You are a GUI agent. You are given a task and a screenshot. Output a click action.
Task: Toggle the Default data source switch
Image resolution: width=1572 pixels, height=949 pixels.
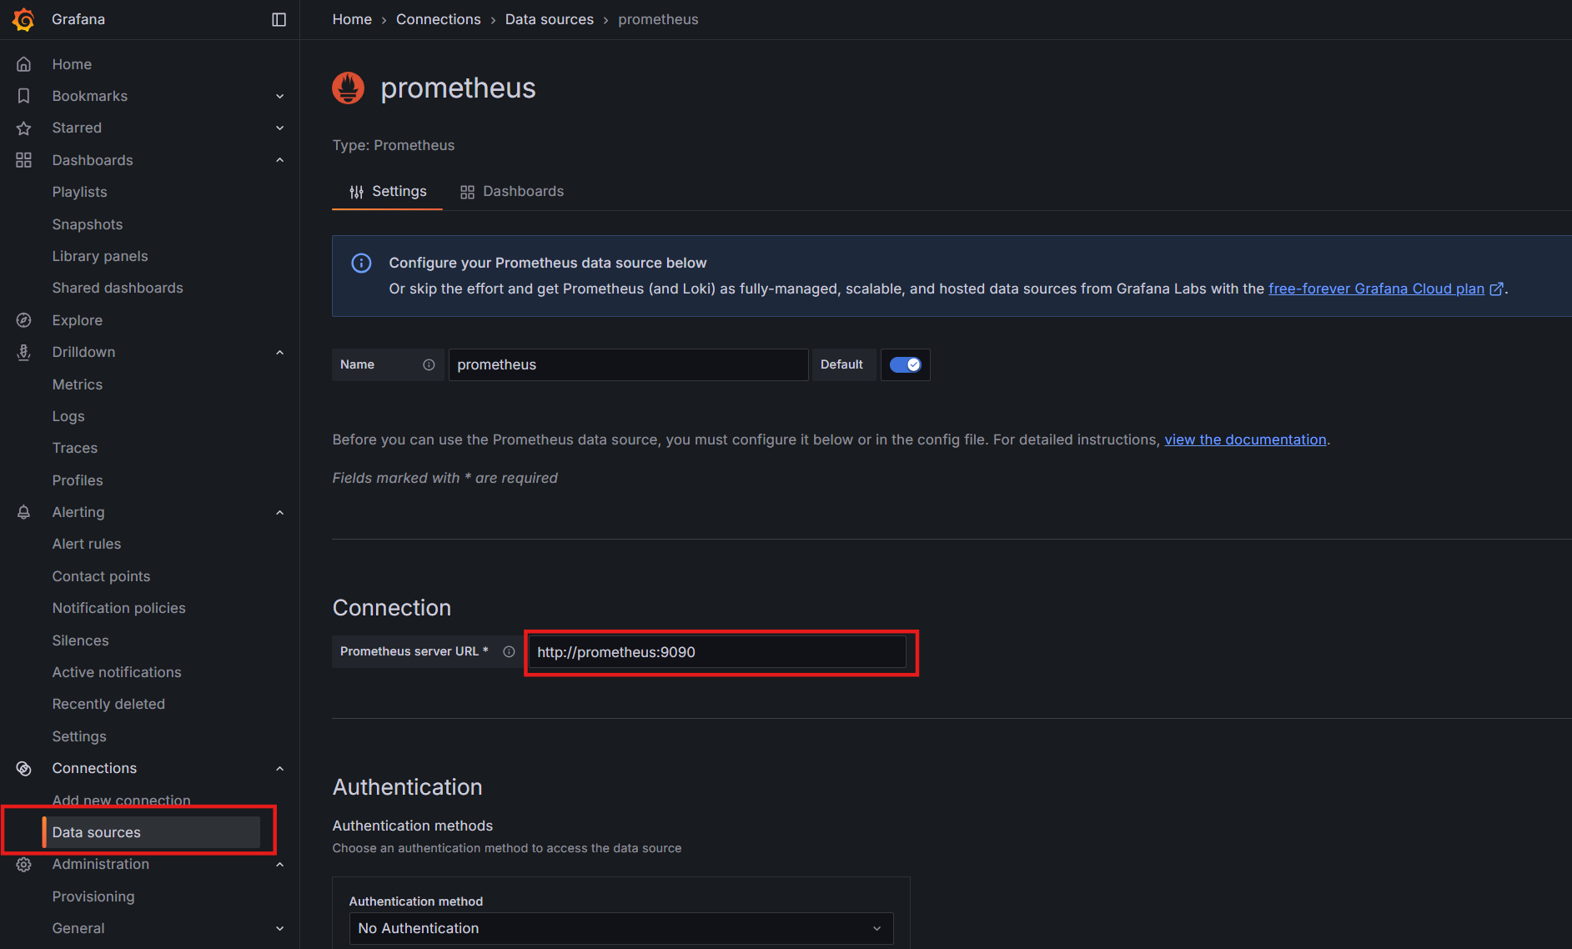click(x=905, y=364)
